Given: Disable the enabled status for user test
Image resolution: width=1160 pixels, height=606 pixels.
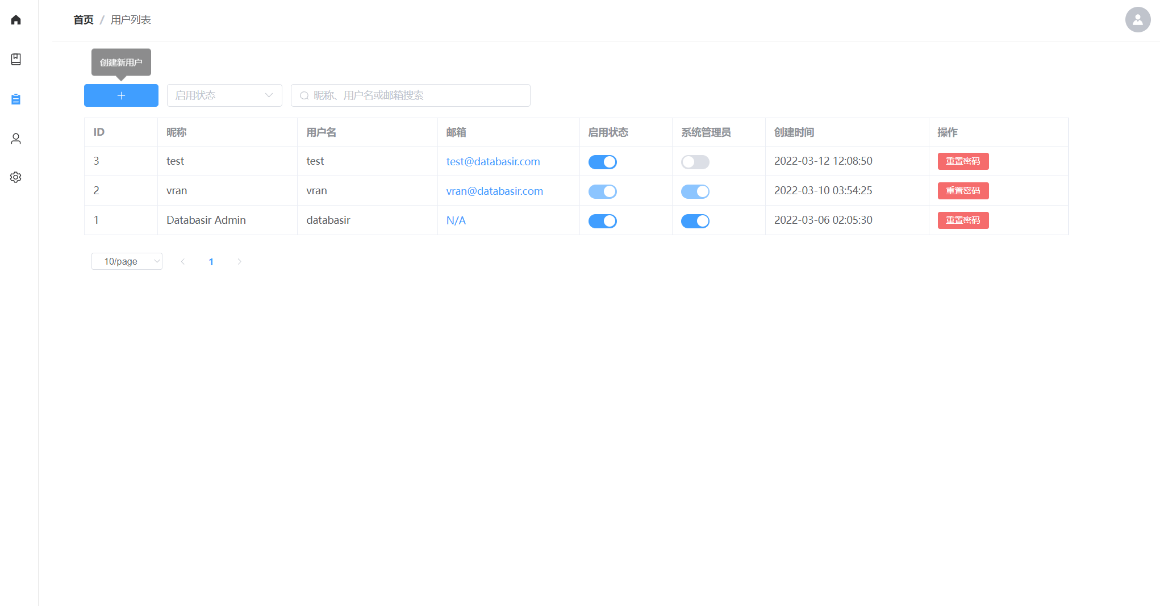Looking at the screenshot, I should click(x=602, y=162).
